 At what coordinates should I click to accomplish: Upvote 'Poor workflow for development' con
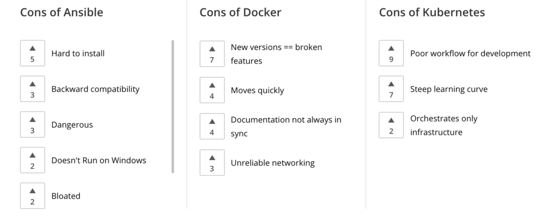coord(391,53)
